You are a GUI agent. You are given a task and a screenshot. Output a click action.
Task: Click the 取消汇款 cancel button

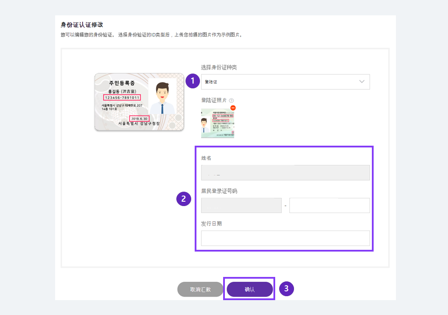coord(200,289)
